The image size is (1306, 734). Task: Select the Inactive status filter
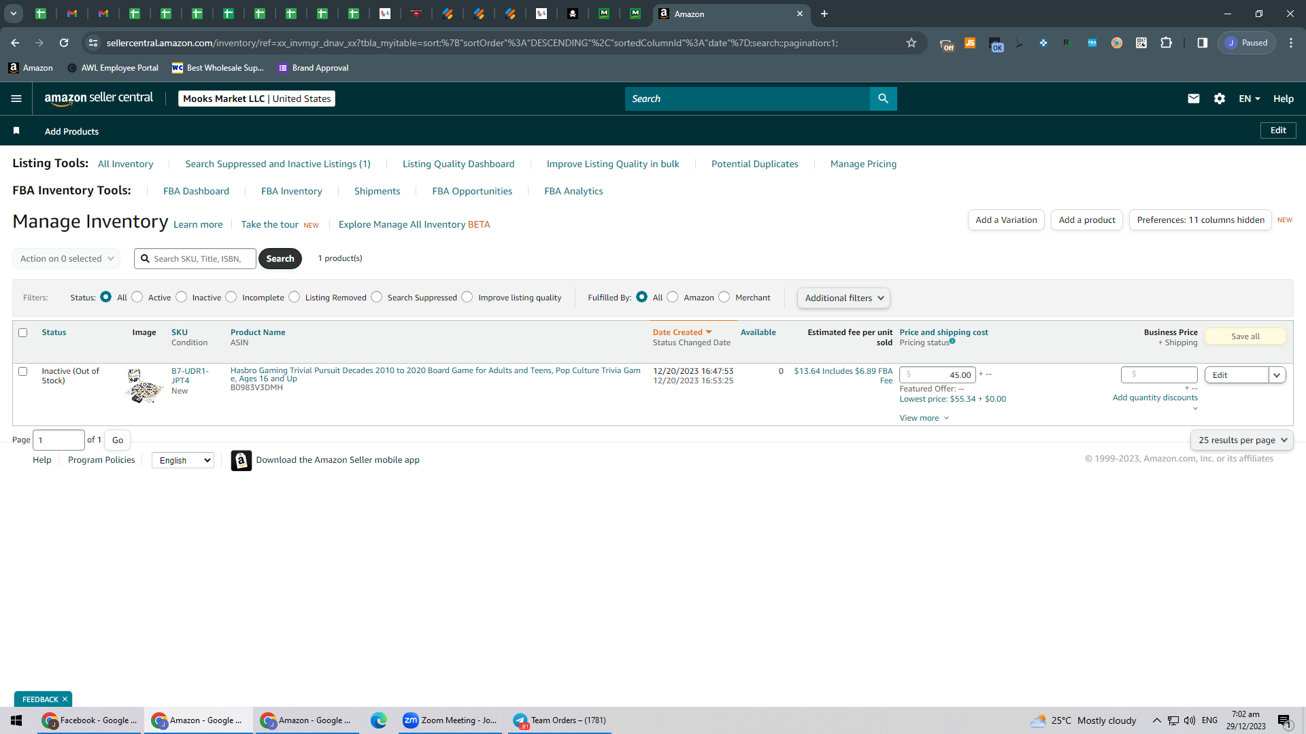[182, 297]
